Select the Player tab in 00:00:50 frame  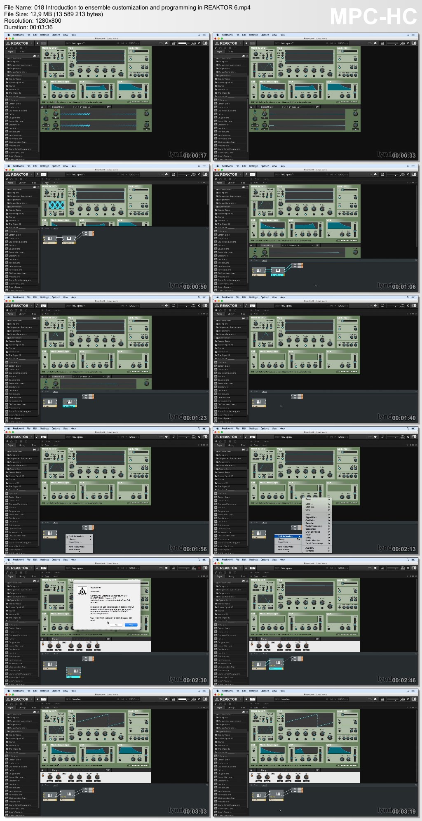pyautogui.click(x=11, y=183)
